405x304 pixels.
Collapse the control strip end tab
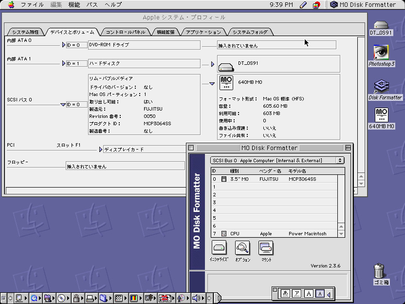point(218,298)
